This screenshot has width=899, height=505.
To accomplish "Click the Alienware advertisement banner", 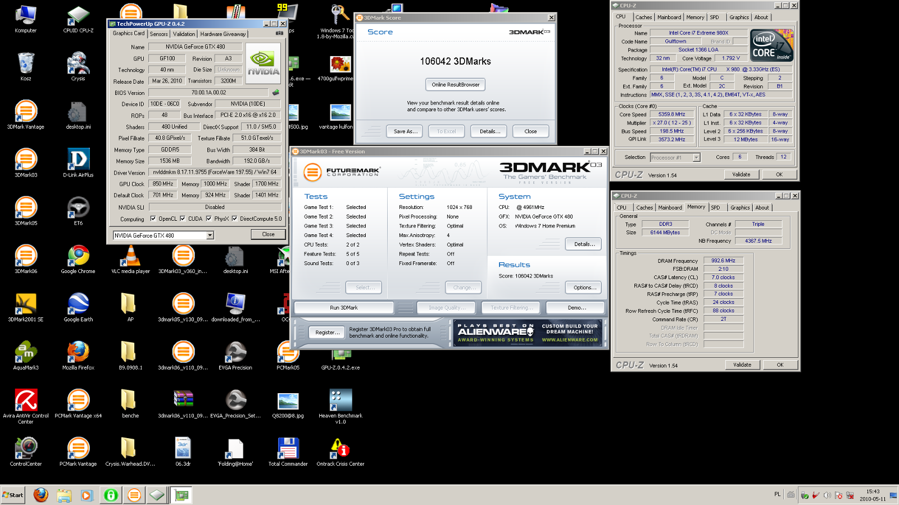I will point(527,333).
